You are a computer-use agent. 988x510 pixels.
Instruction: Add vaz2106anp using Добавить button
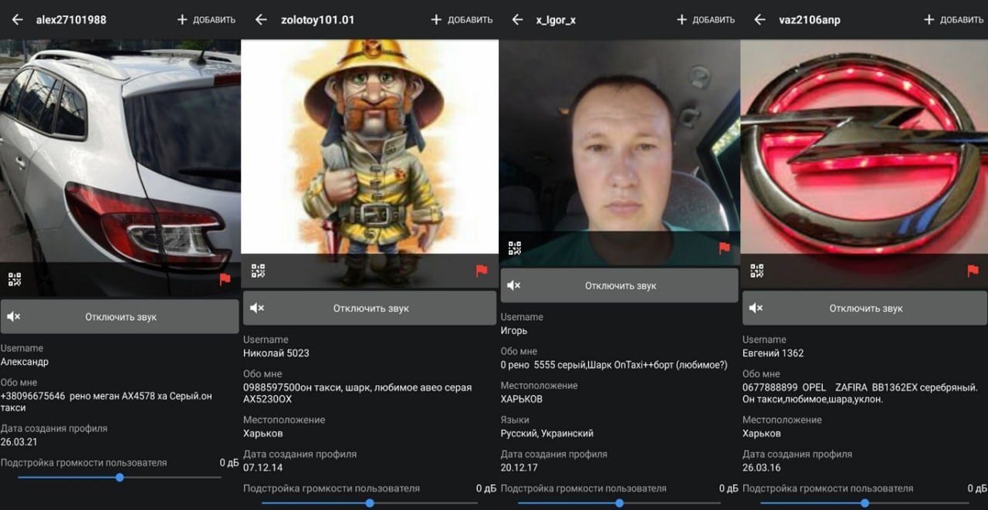[x=955, y=20]
